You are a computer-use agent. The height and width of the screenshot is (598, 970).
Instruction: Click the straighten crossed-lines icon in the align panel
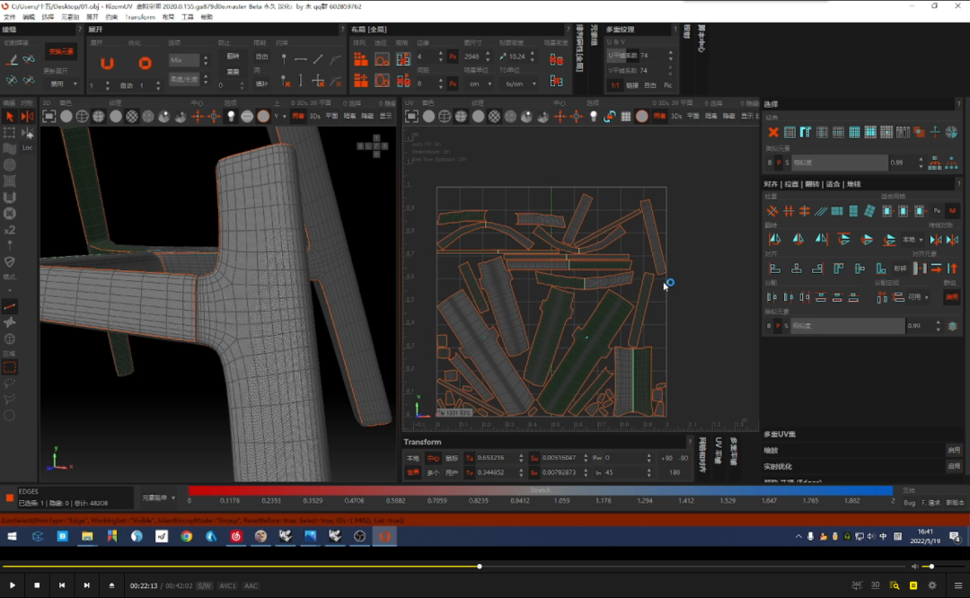(772, 211)
